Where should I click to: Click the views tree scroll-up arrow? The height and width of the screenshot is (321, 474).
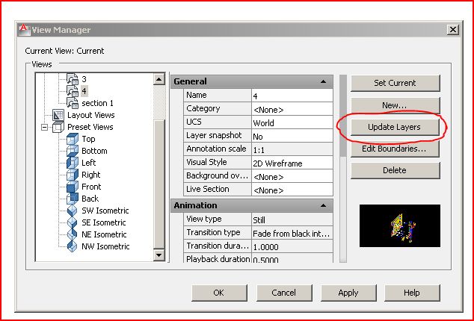click(159, 79)
